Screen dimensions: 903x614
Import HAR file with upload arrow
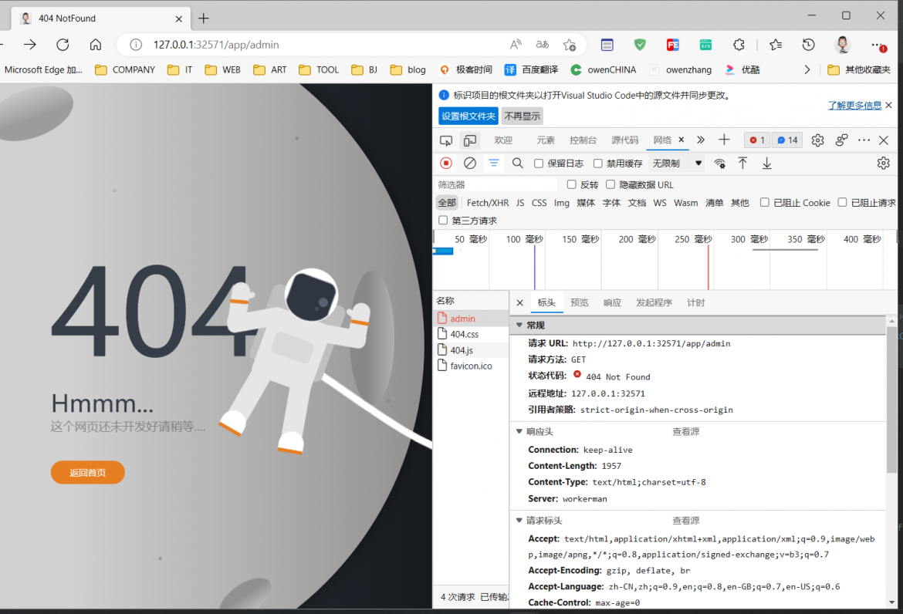point(743,164)
